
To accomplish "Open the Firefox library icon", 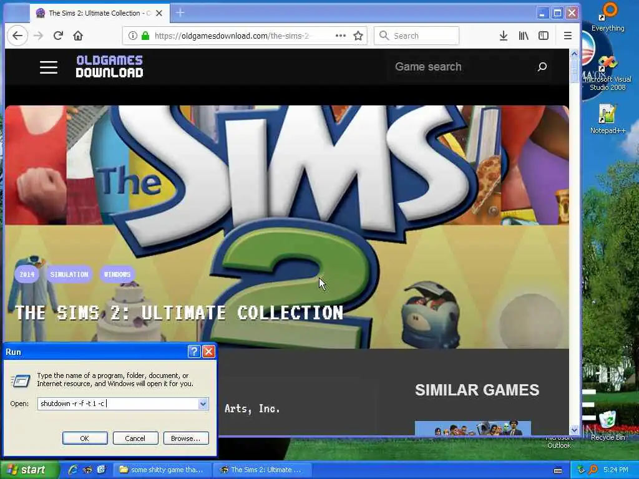I will tap(524, 36).
